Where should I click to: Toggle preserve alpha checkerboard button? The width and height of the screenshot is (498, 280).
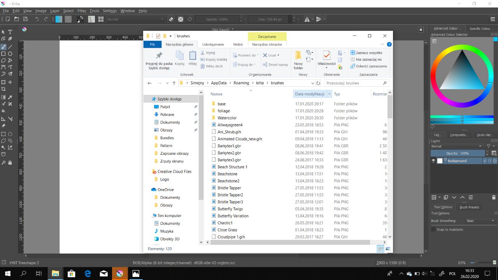pos(181,19)
